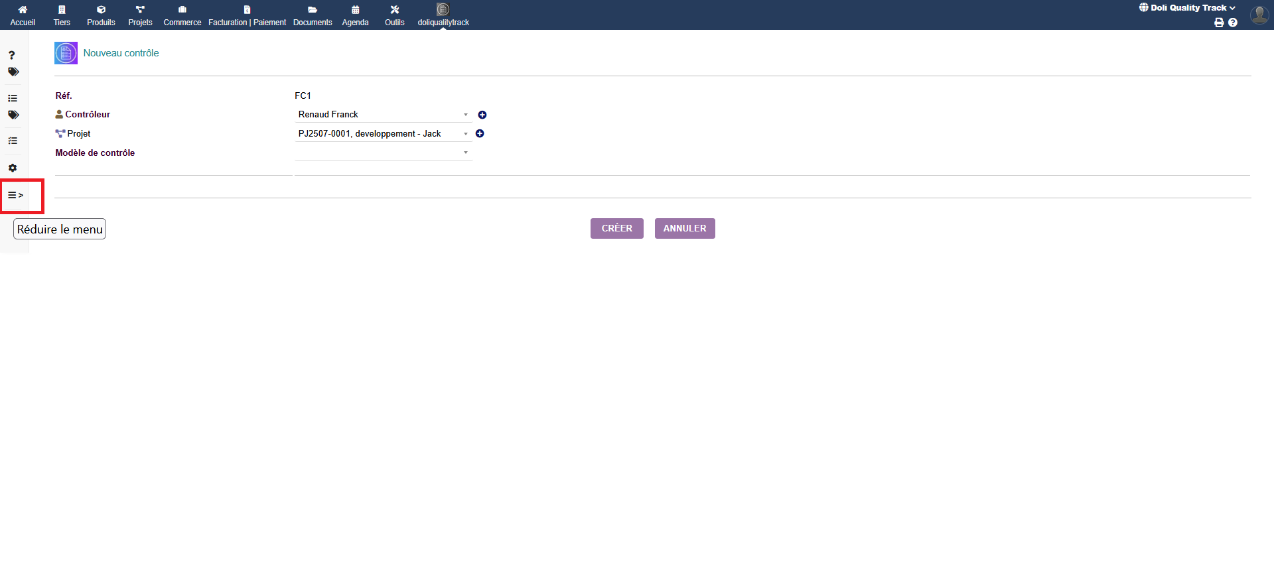Go to the Accueil menu
The width and height of the screenshot is (1274, 573).
[23, 15]
